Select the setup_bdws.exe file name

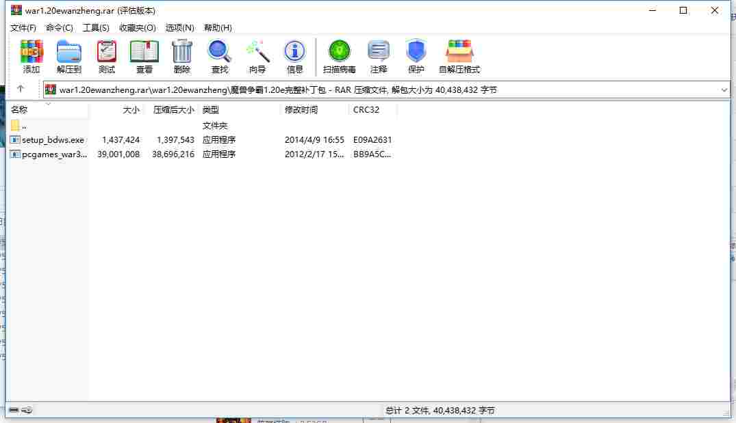click(x=53, y=139)
